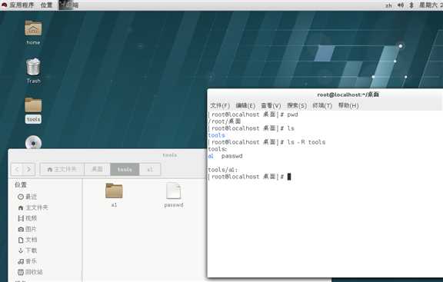This screenshot has height=282, width=443.
Task: Click the disc icon on desktop
Action: point(33,143)
